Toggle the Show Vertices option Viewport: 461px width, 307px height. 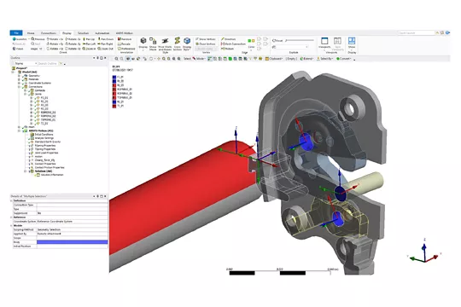coord(206,39)
